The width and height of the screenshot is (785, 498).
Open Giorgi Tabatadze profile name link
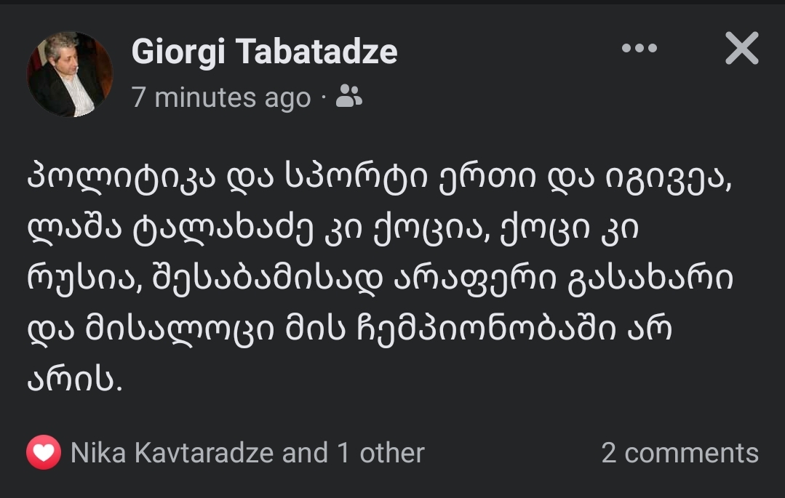click(x=264, y=52)
